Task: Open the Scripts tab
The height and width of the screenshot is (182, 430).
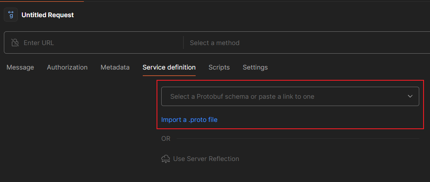Action: [x=219, y=67]
